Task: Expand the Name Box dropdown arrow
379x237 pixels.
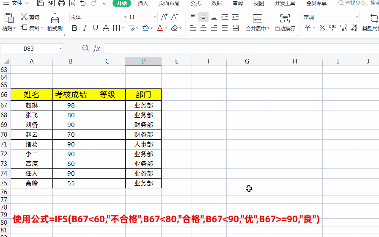Action: [60, 49]
